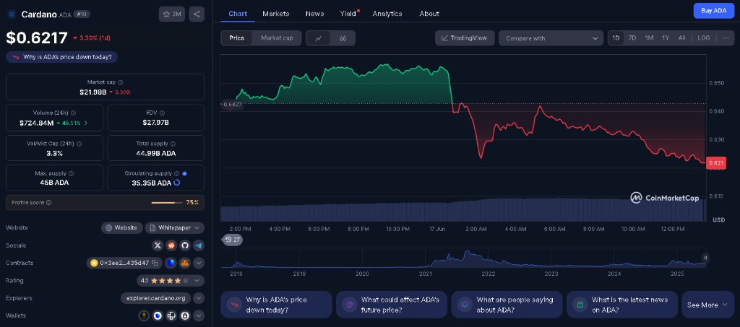Viewport: 740px width, 327px height.
Task: Expand the 4.1 Rating dropdown
Action: [171, 280]
